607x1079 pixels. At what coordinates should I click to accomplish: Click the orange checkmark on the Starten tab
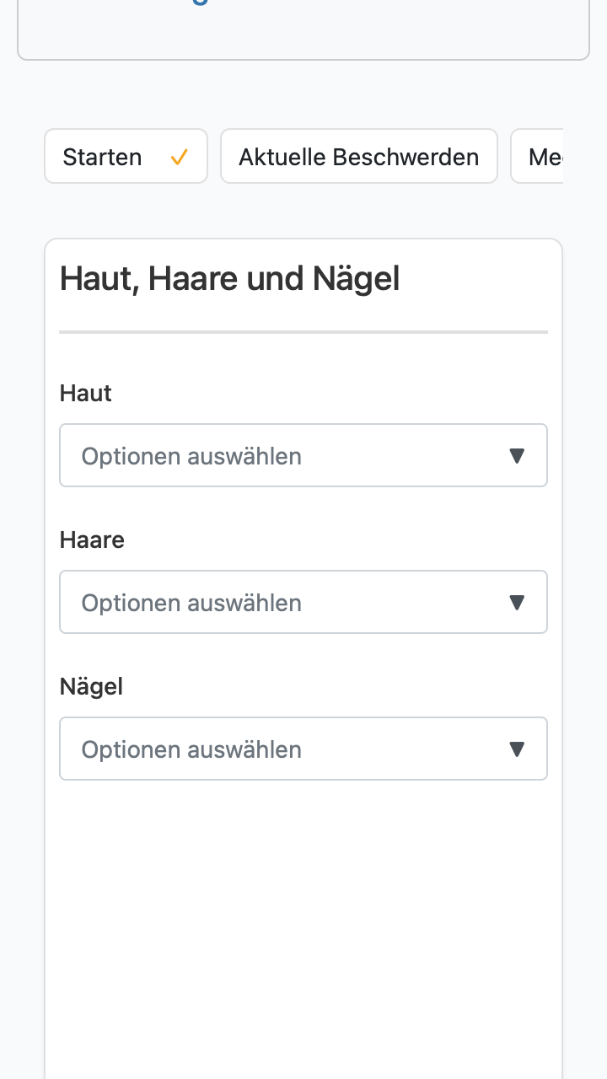[179, 157]
